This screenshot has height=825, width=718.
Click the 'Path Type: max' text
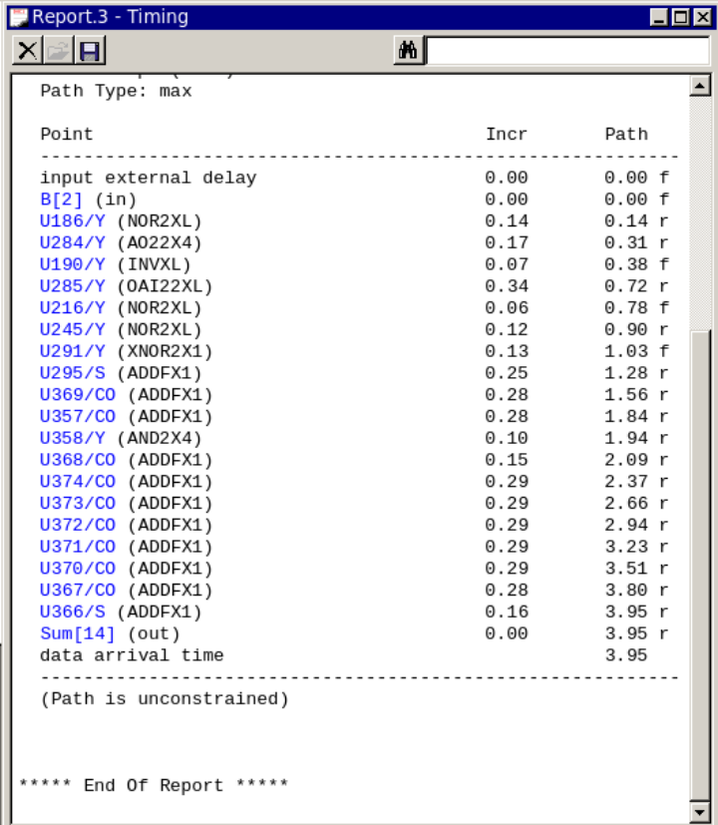[x=117, y=91]
